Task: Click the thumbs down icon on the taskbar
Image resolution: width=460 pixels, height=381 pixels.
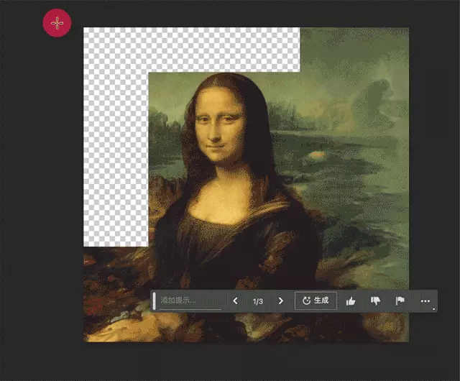Action: (375, 301)
